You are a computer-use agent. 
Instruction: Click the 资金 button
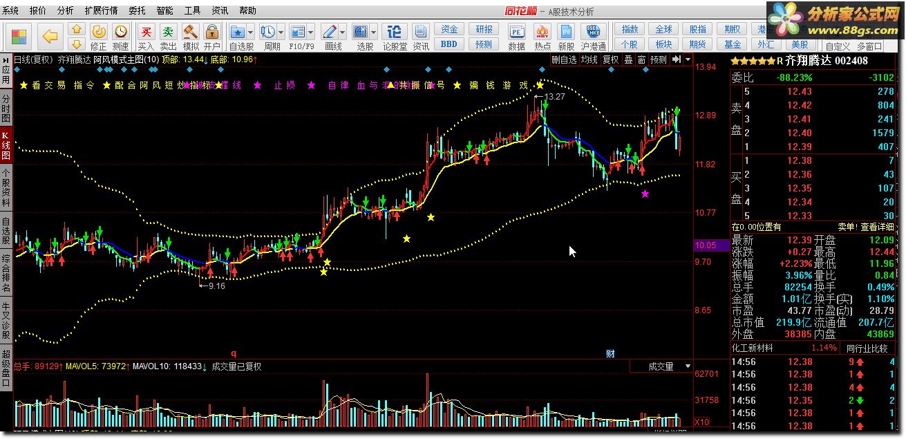pyautogui.click(x=449, y=29)
